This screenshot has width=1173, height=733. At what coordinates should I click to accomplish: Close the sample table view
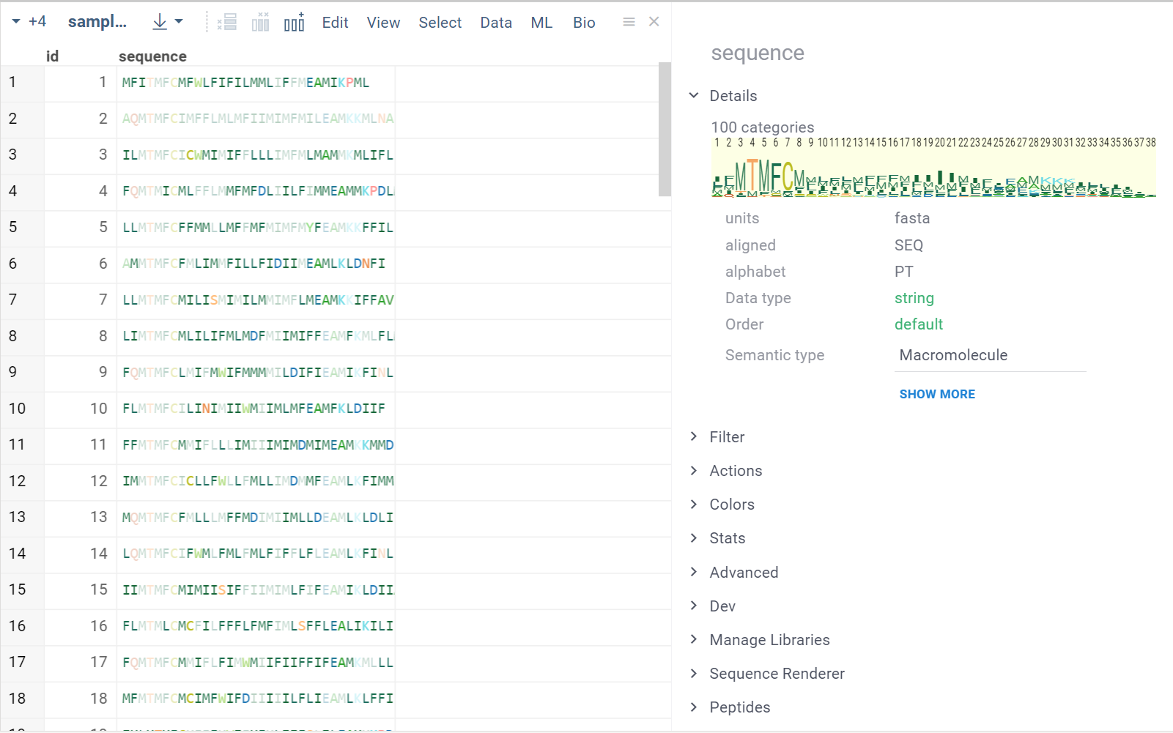click(x=654, y=22)
